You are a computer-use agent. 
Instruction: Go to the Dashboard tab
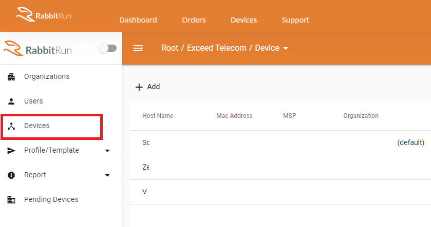coord(138,20)
